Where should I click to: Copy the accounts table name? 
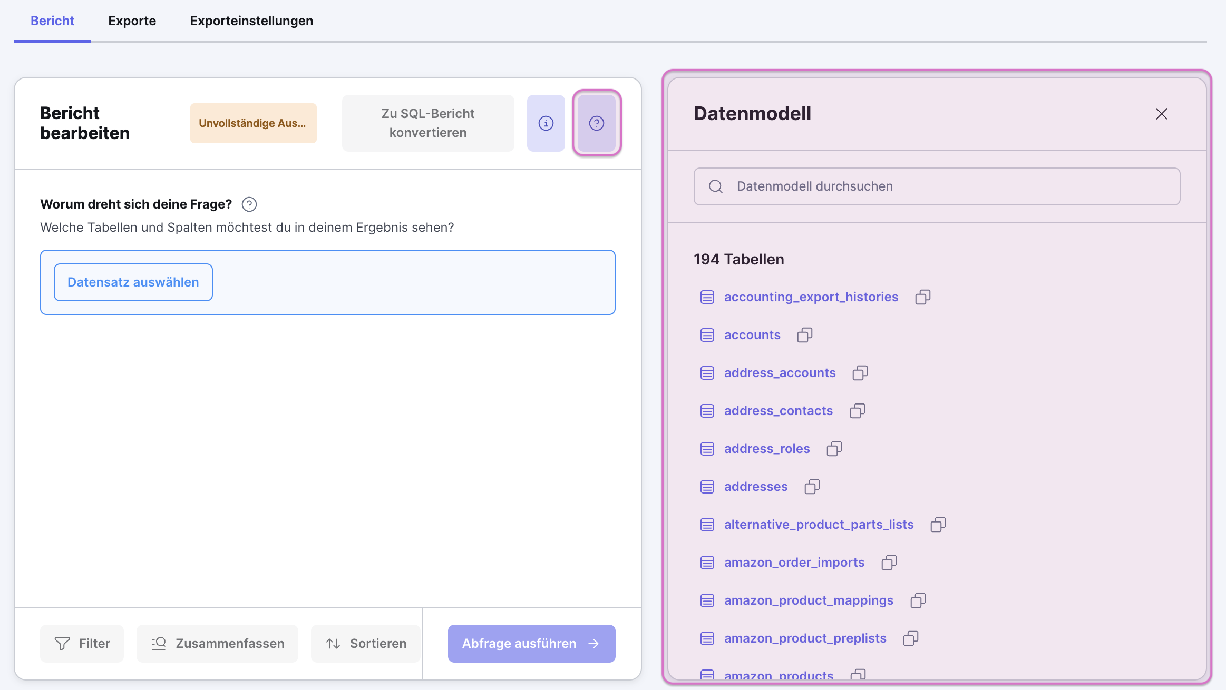tap(804, 335)
